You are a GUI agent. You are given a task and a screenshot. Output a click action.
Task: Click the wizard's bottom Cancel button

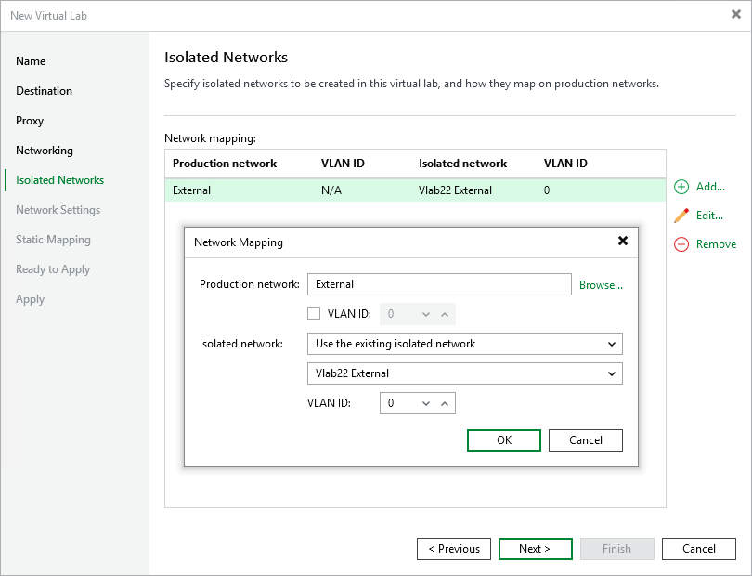click(699, 549)
